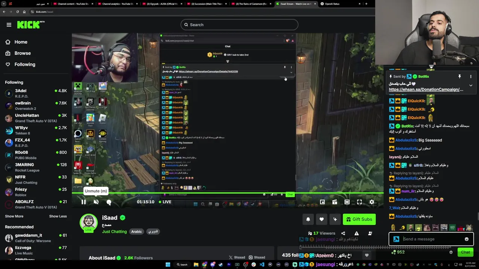
Task: Open recommended channel lizzvega
Action: click(36, 250)
